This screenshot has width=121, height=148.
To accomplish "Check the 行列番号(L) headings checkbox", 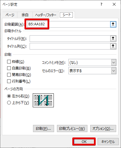I will (x=9, y=81).
